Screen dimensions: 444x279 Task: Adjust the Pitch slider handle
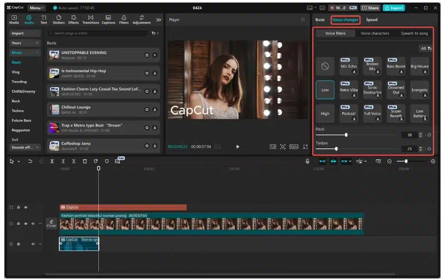tap(346, 135)
